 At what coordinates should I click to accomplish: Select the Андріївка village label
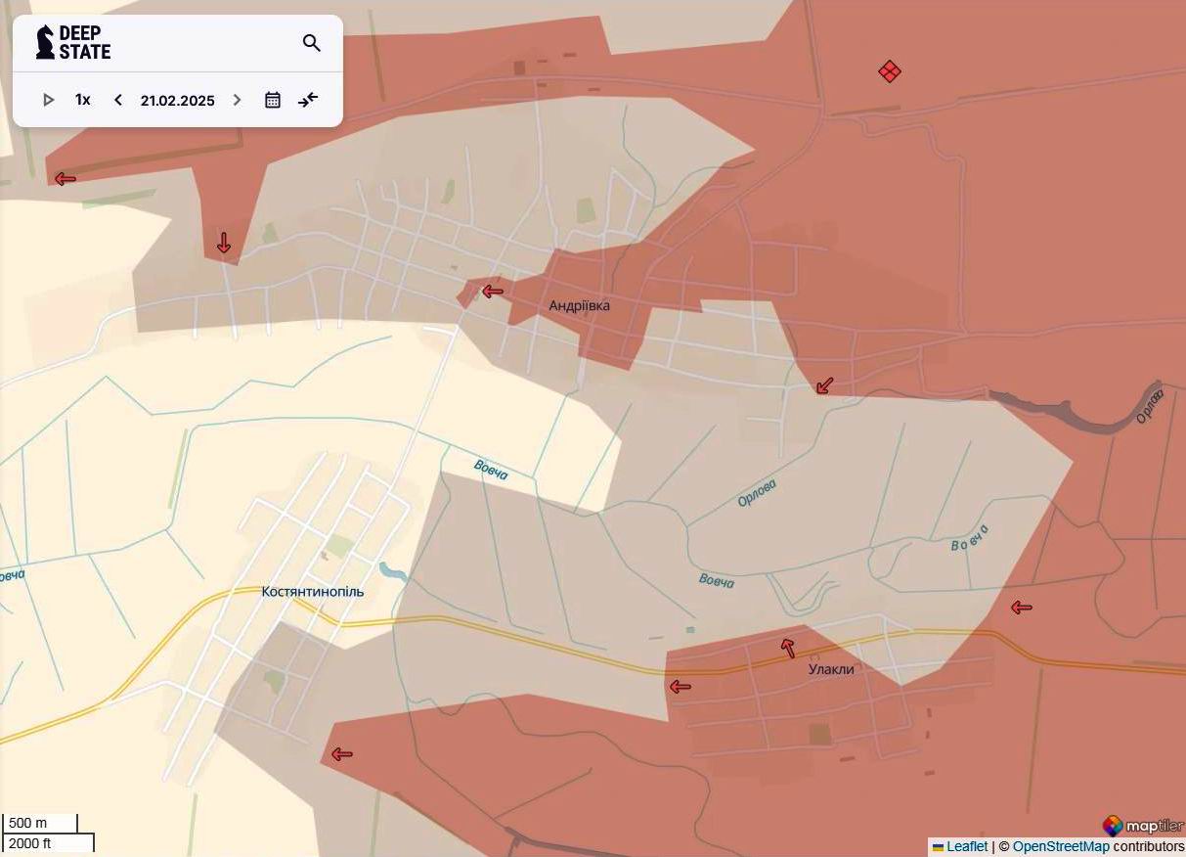(x=579, y=305)
